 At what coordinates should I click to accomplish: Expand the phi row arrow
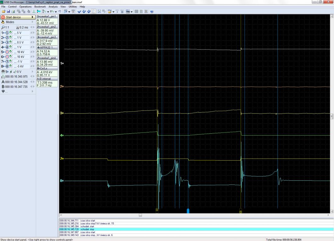(x=33, y=91)
